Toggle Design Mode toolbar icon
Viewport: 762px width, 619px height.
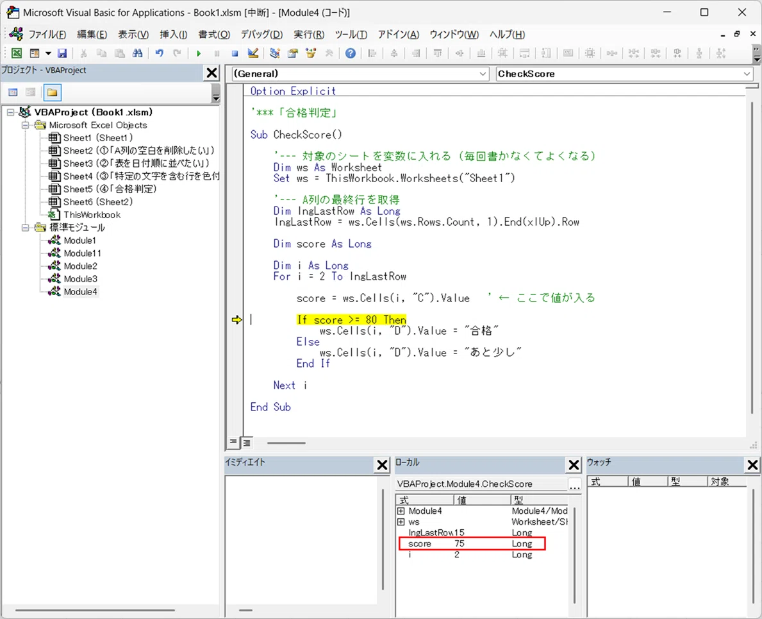[x=253, y=53]
